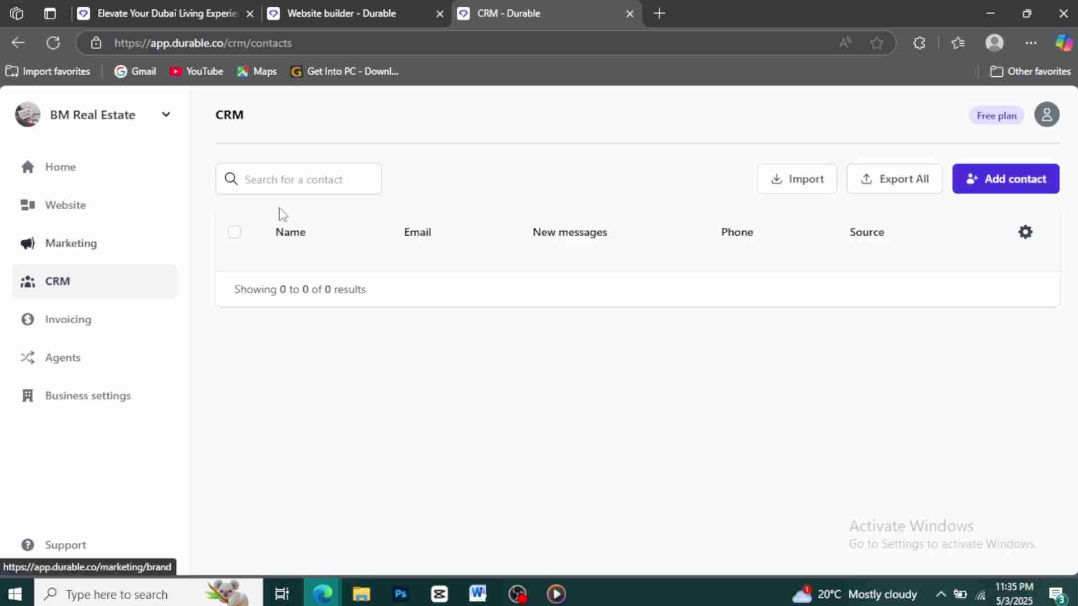
Task: Switch to Website builder - Durable tab
Action: coord(341,13)
